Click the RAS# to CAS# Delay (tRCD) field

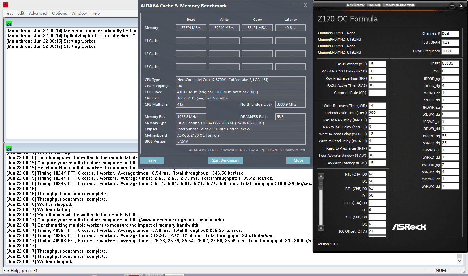[x=377, y=71]
